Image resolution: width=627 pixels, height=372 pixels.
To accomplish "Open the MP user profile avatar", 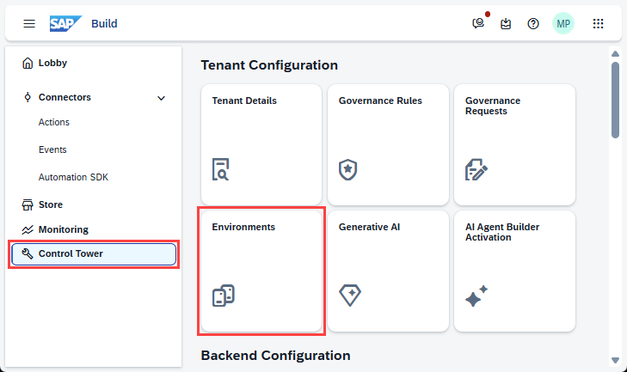I will click(x=563, y=23).
